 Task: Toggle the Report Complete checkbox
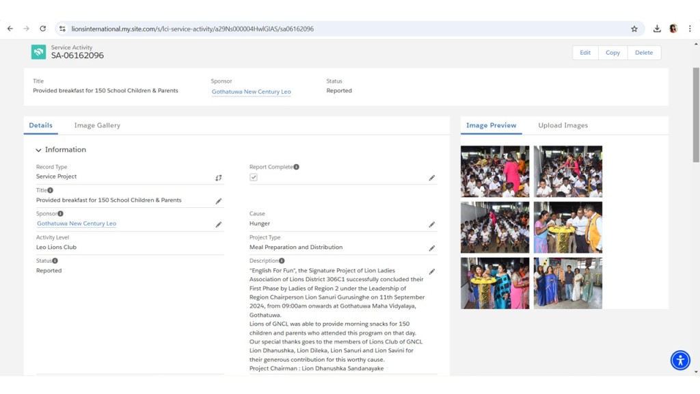click(254, 177)
